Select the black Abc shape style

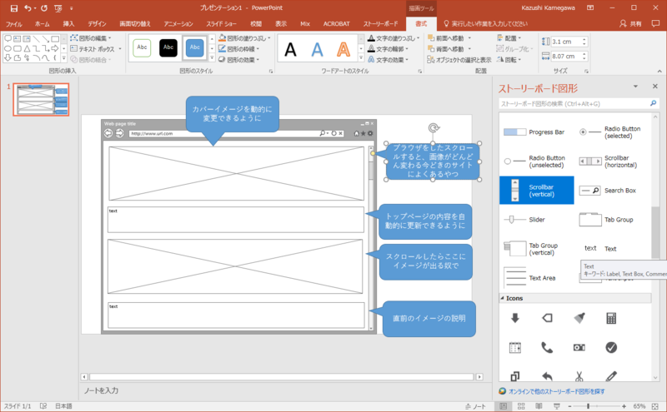[168, 47]
